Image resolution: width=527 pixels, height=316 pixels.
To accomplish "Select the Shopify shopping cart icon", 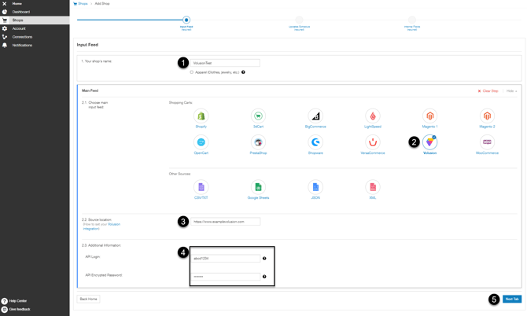I will point(201,116).
